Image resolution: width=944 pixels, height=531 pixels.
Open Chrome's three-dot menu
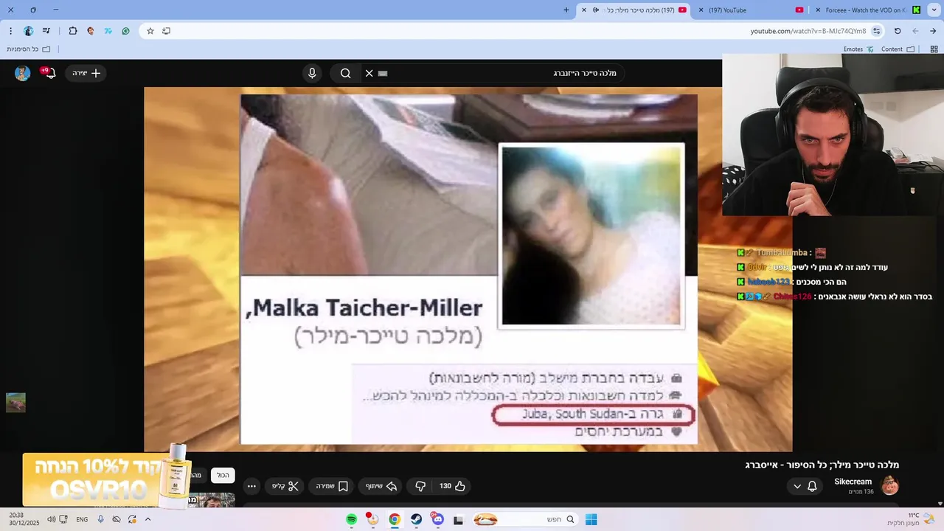click(10, 31)
